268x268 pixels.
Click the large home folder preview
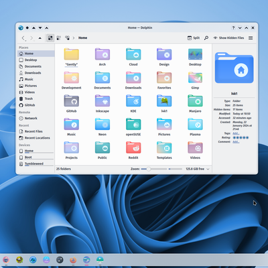pyautogui.click(x=234, y=68)
